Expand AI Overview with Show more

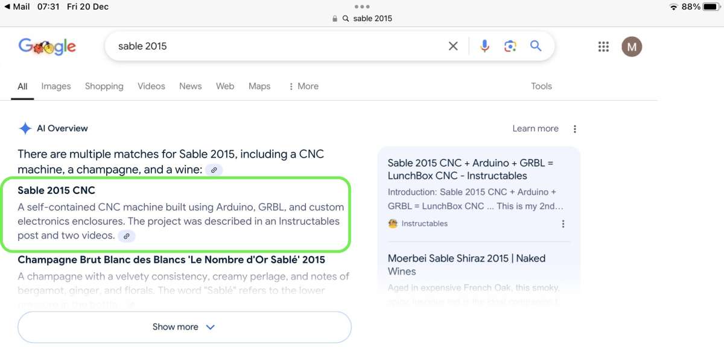[185, 327]
